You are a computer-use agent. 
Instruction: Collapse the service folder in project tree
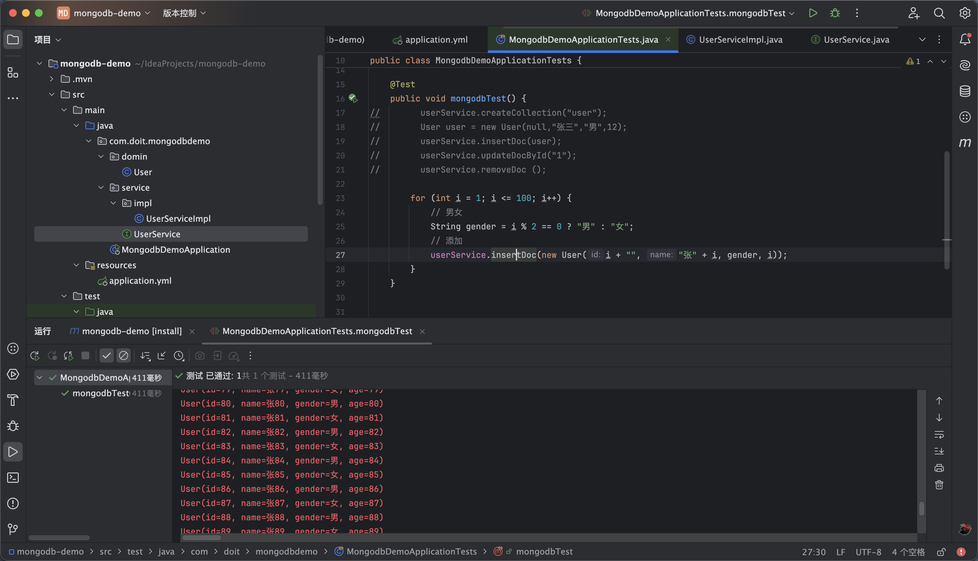pos(101,188)
